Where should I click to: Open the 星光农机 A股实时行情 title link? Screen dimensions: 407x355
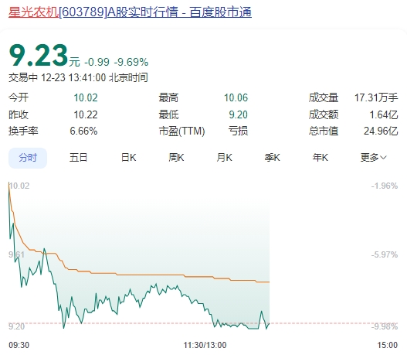pos(130,12)
